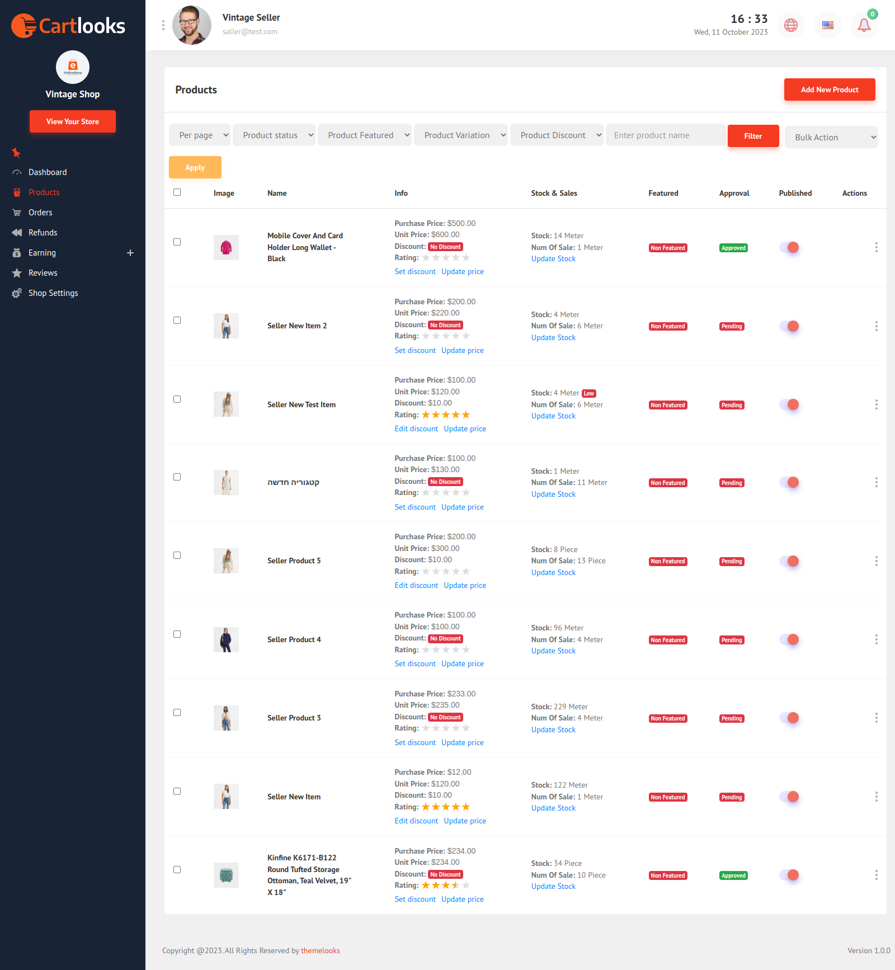The image size is (895, 970).
Task: Open actions menu for Seller New Test Item
Action: click(876, 404)
